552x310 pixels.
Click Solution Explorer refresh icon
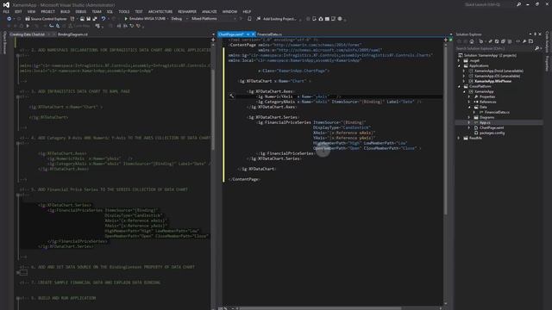(497, 41)
